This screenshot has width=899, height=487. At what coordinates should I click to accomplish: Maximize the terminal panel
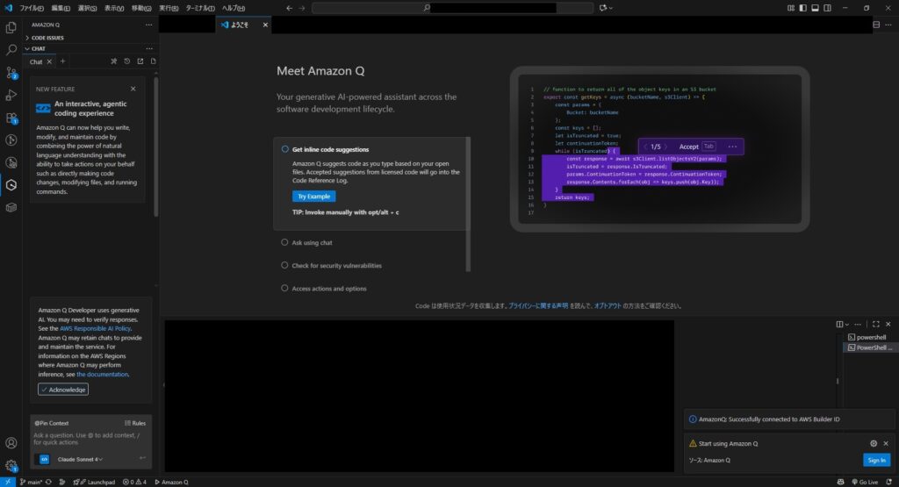coord(876,325)
